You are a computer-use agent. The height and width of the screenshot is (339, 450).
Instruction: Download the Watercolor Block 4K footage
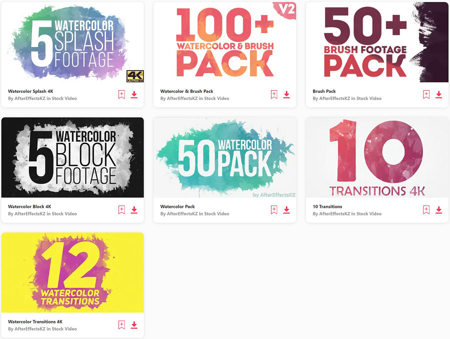coord(134,210)
